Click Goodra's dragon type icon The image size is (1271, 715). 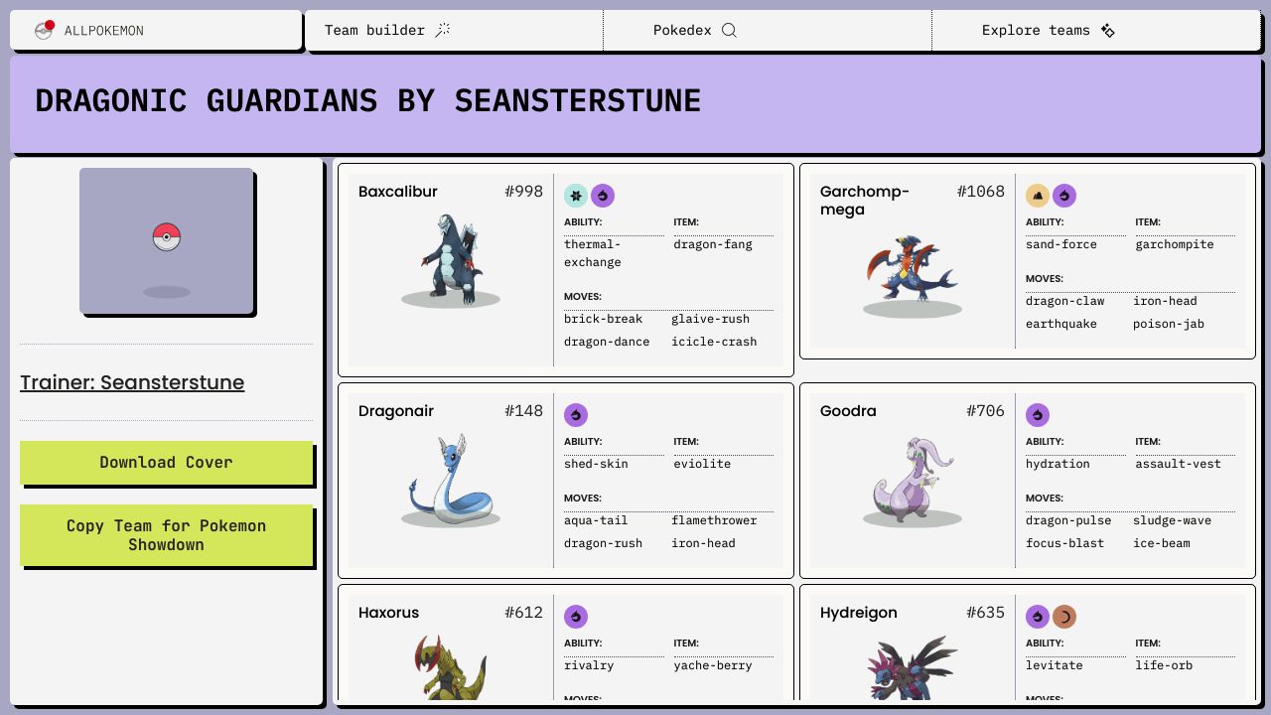(x=1038, y=415)
